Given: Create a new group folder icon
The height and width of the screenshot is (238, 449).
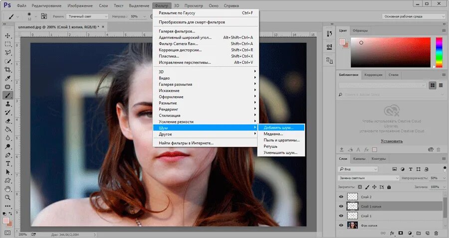Looking at the screenshot, I should (x=419, y=233).
